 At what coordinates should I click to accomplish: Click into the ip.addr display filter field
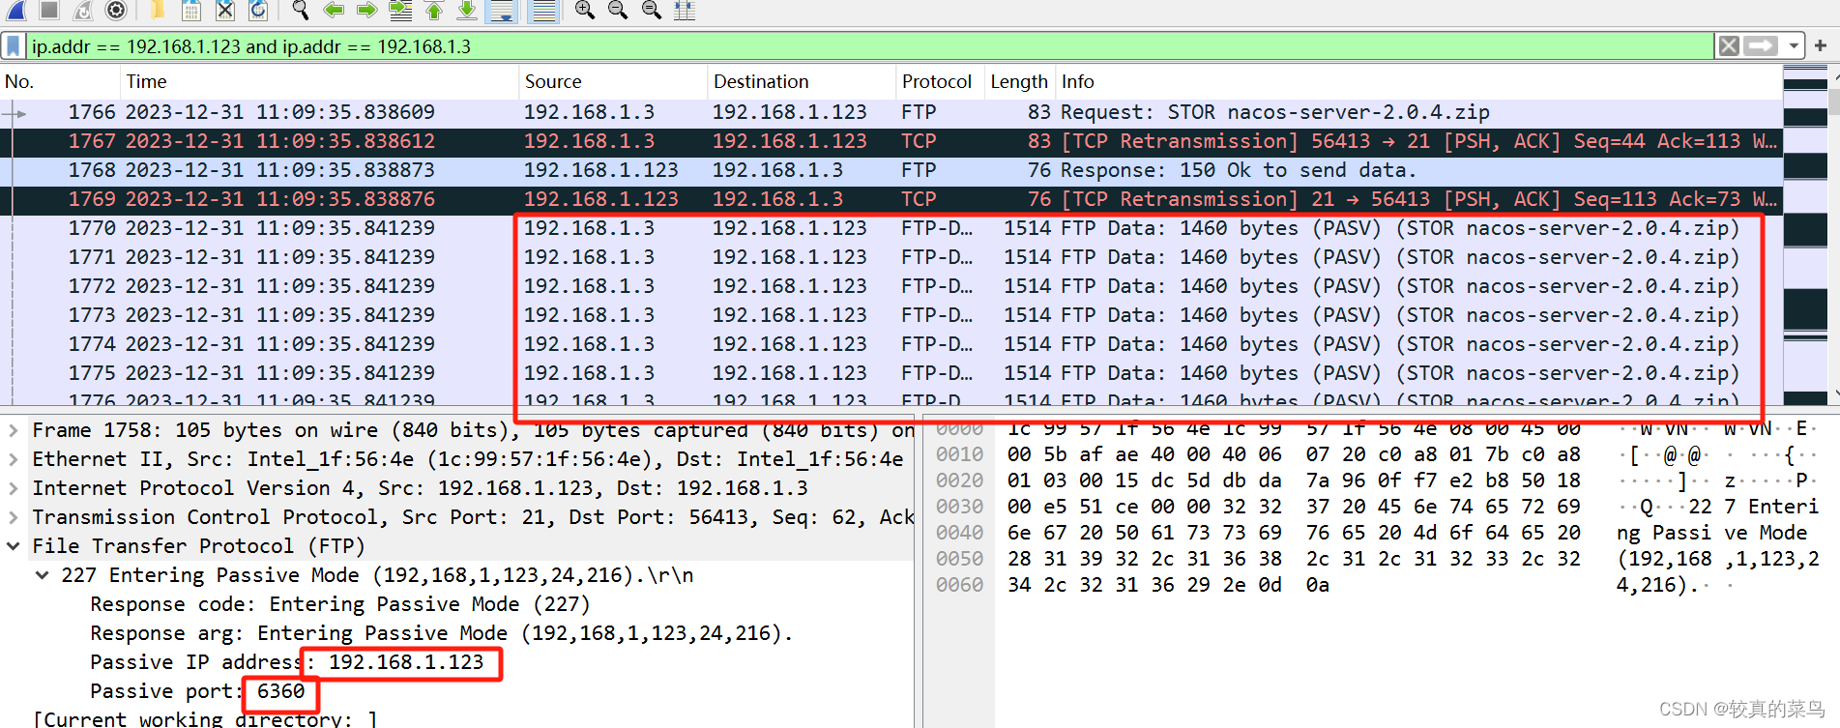pyautogui.click(x=870, y=45)
